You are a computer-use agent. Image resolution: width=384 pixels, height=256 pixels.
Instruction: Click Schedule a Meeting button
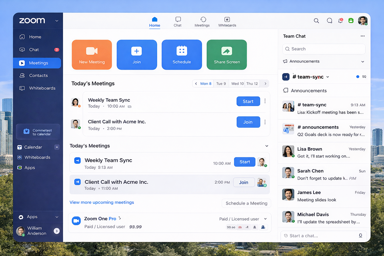tap(246, 203)
